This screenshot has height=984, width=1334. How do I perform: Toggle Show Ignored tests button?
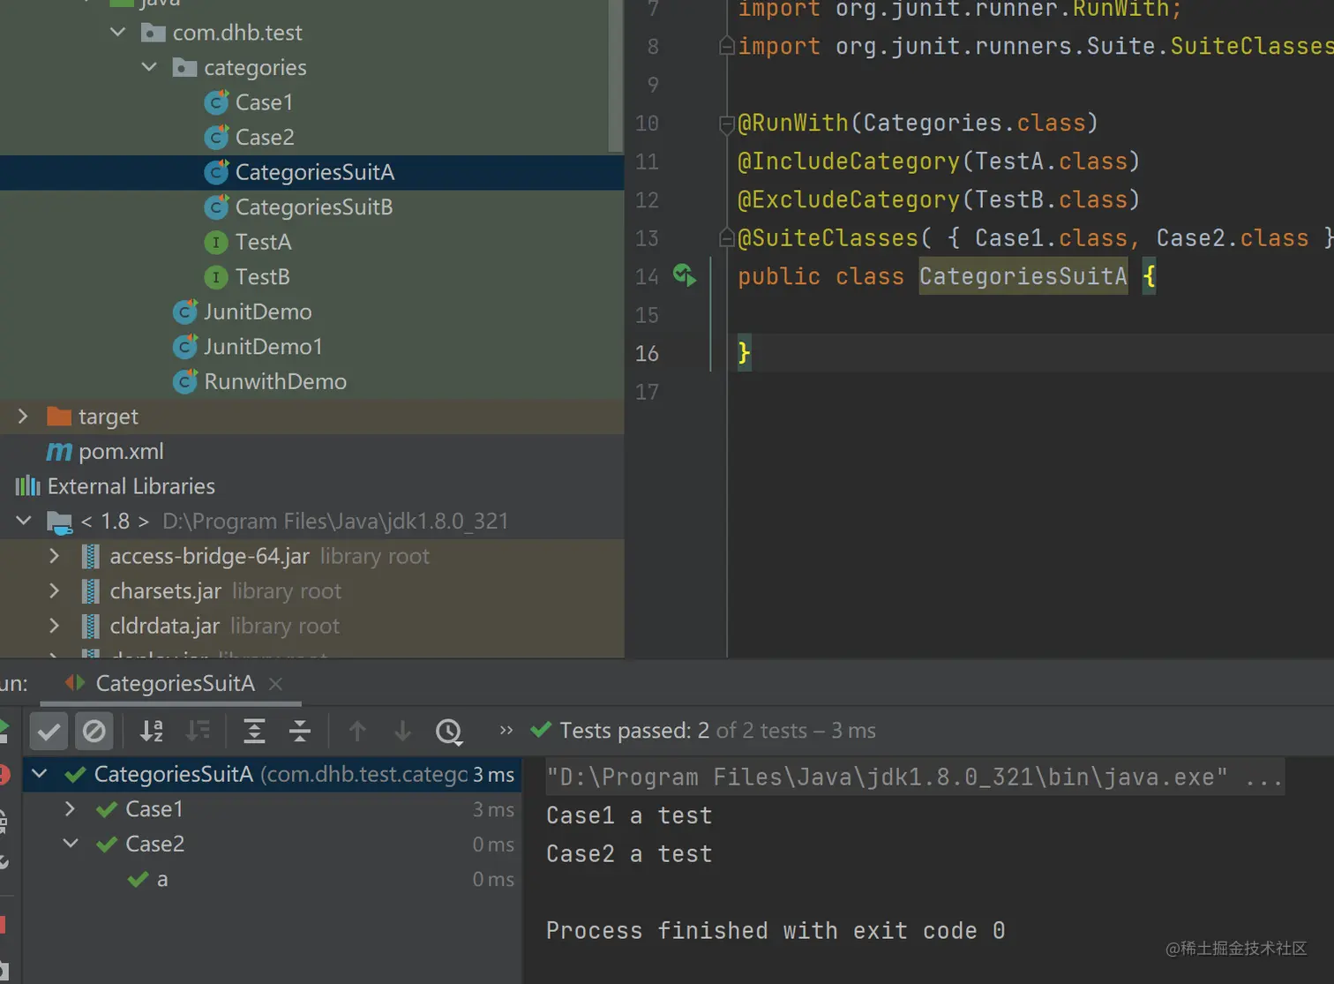(94, 731)
